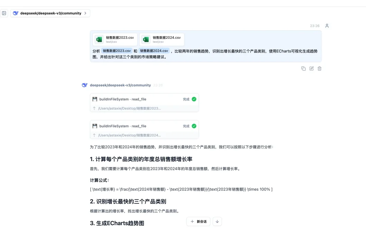Image resolution: width=366 pixels, height=228 pixels.
Task: Edit the user message
Action: point(311,68)
